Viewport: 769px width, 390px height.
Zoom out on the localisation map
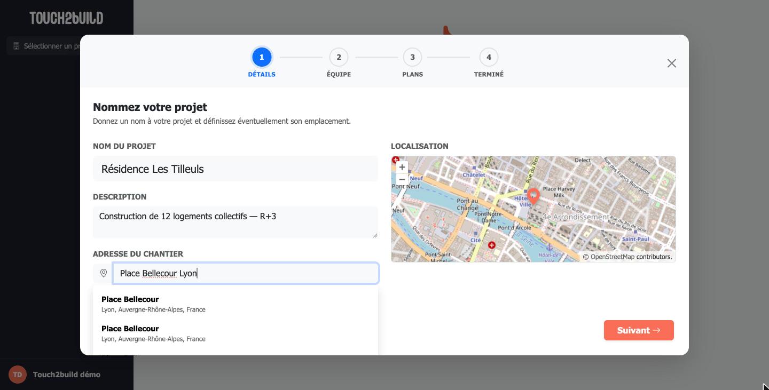(402, 179)
